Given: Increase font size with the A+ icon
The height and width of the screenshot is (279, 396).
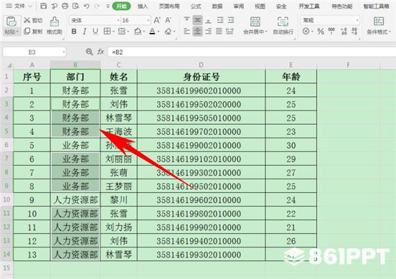Looking at the screenshot, I should coord(157,20).
